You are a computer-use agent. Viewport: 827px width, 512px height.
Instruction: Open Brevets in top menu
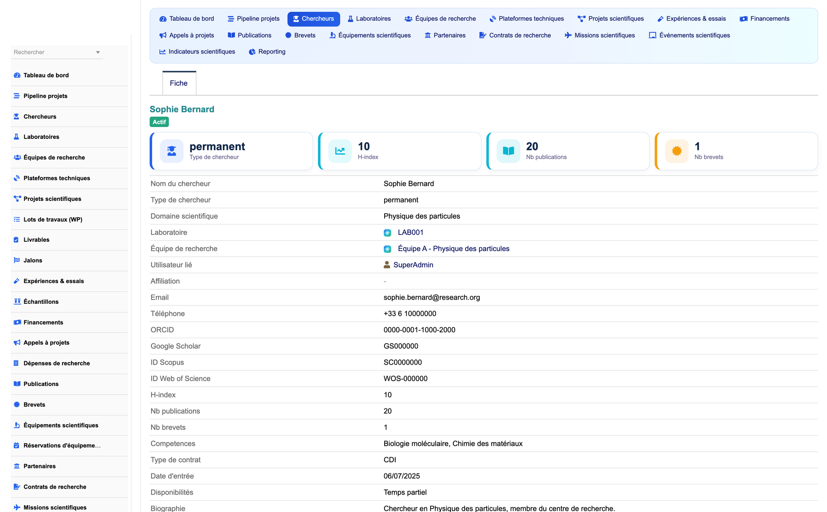click(x=300, y=35)
